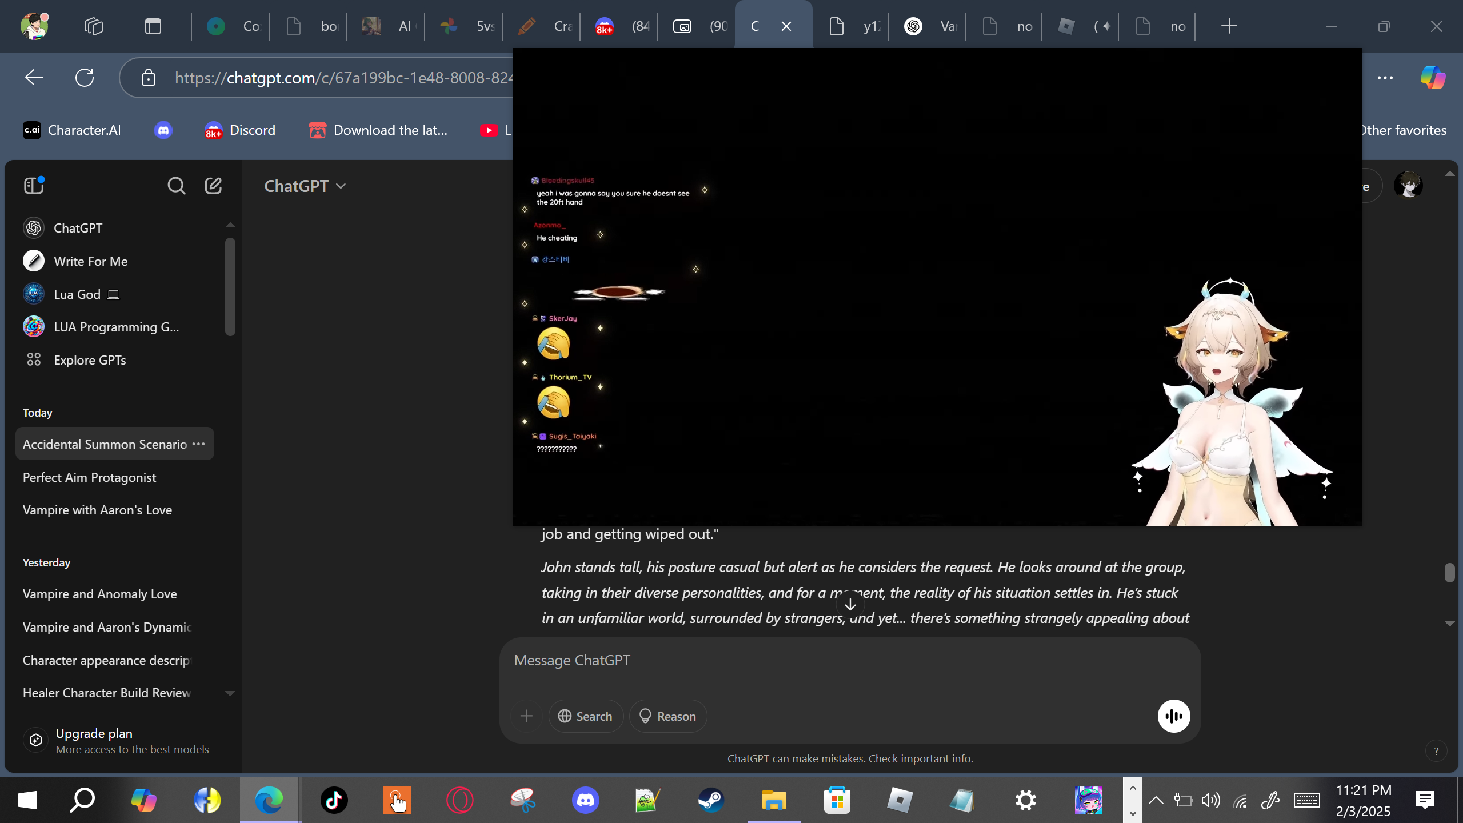Viewport: 1463px width, 823px height.
Task: Expand the ChatGPT model selector dropdown
Action: coord(305,186)
